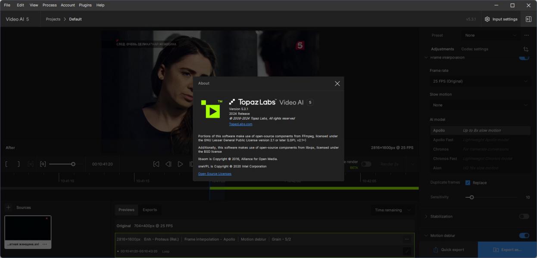This screenshot has height=258, width=537.
Task: Add a new source with plus icon
Action: click(x=8, y=208)
